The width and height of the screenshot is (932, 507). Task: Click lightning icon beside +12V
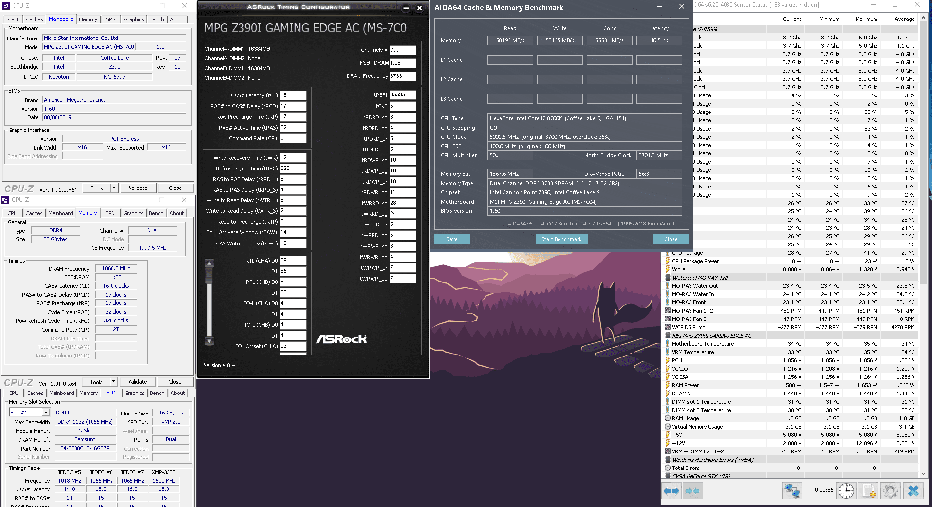(x=668, y=443)
